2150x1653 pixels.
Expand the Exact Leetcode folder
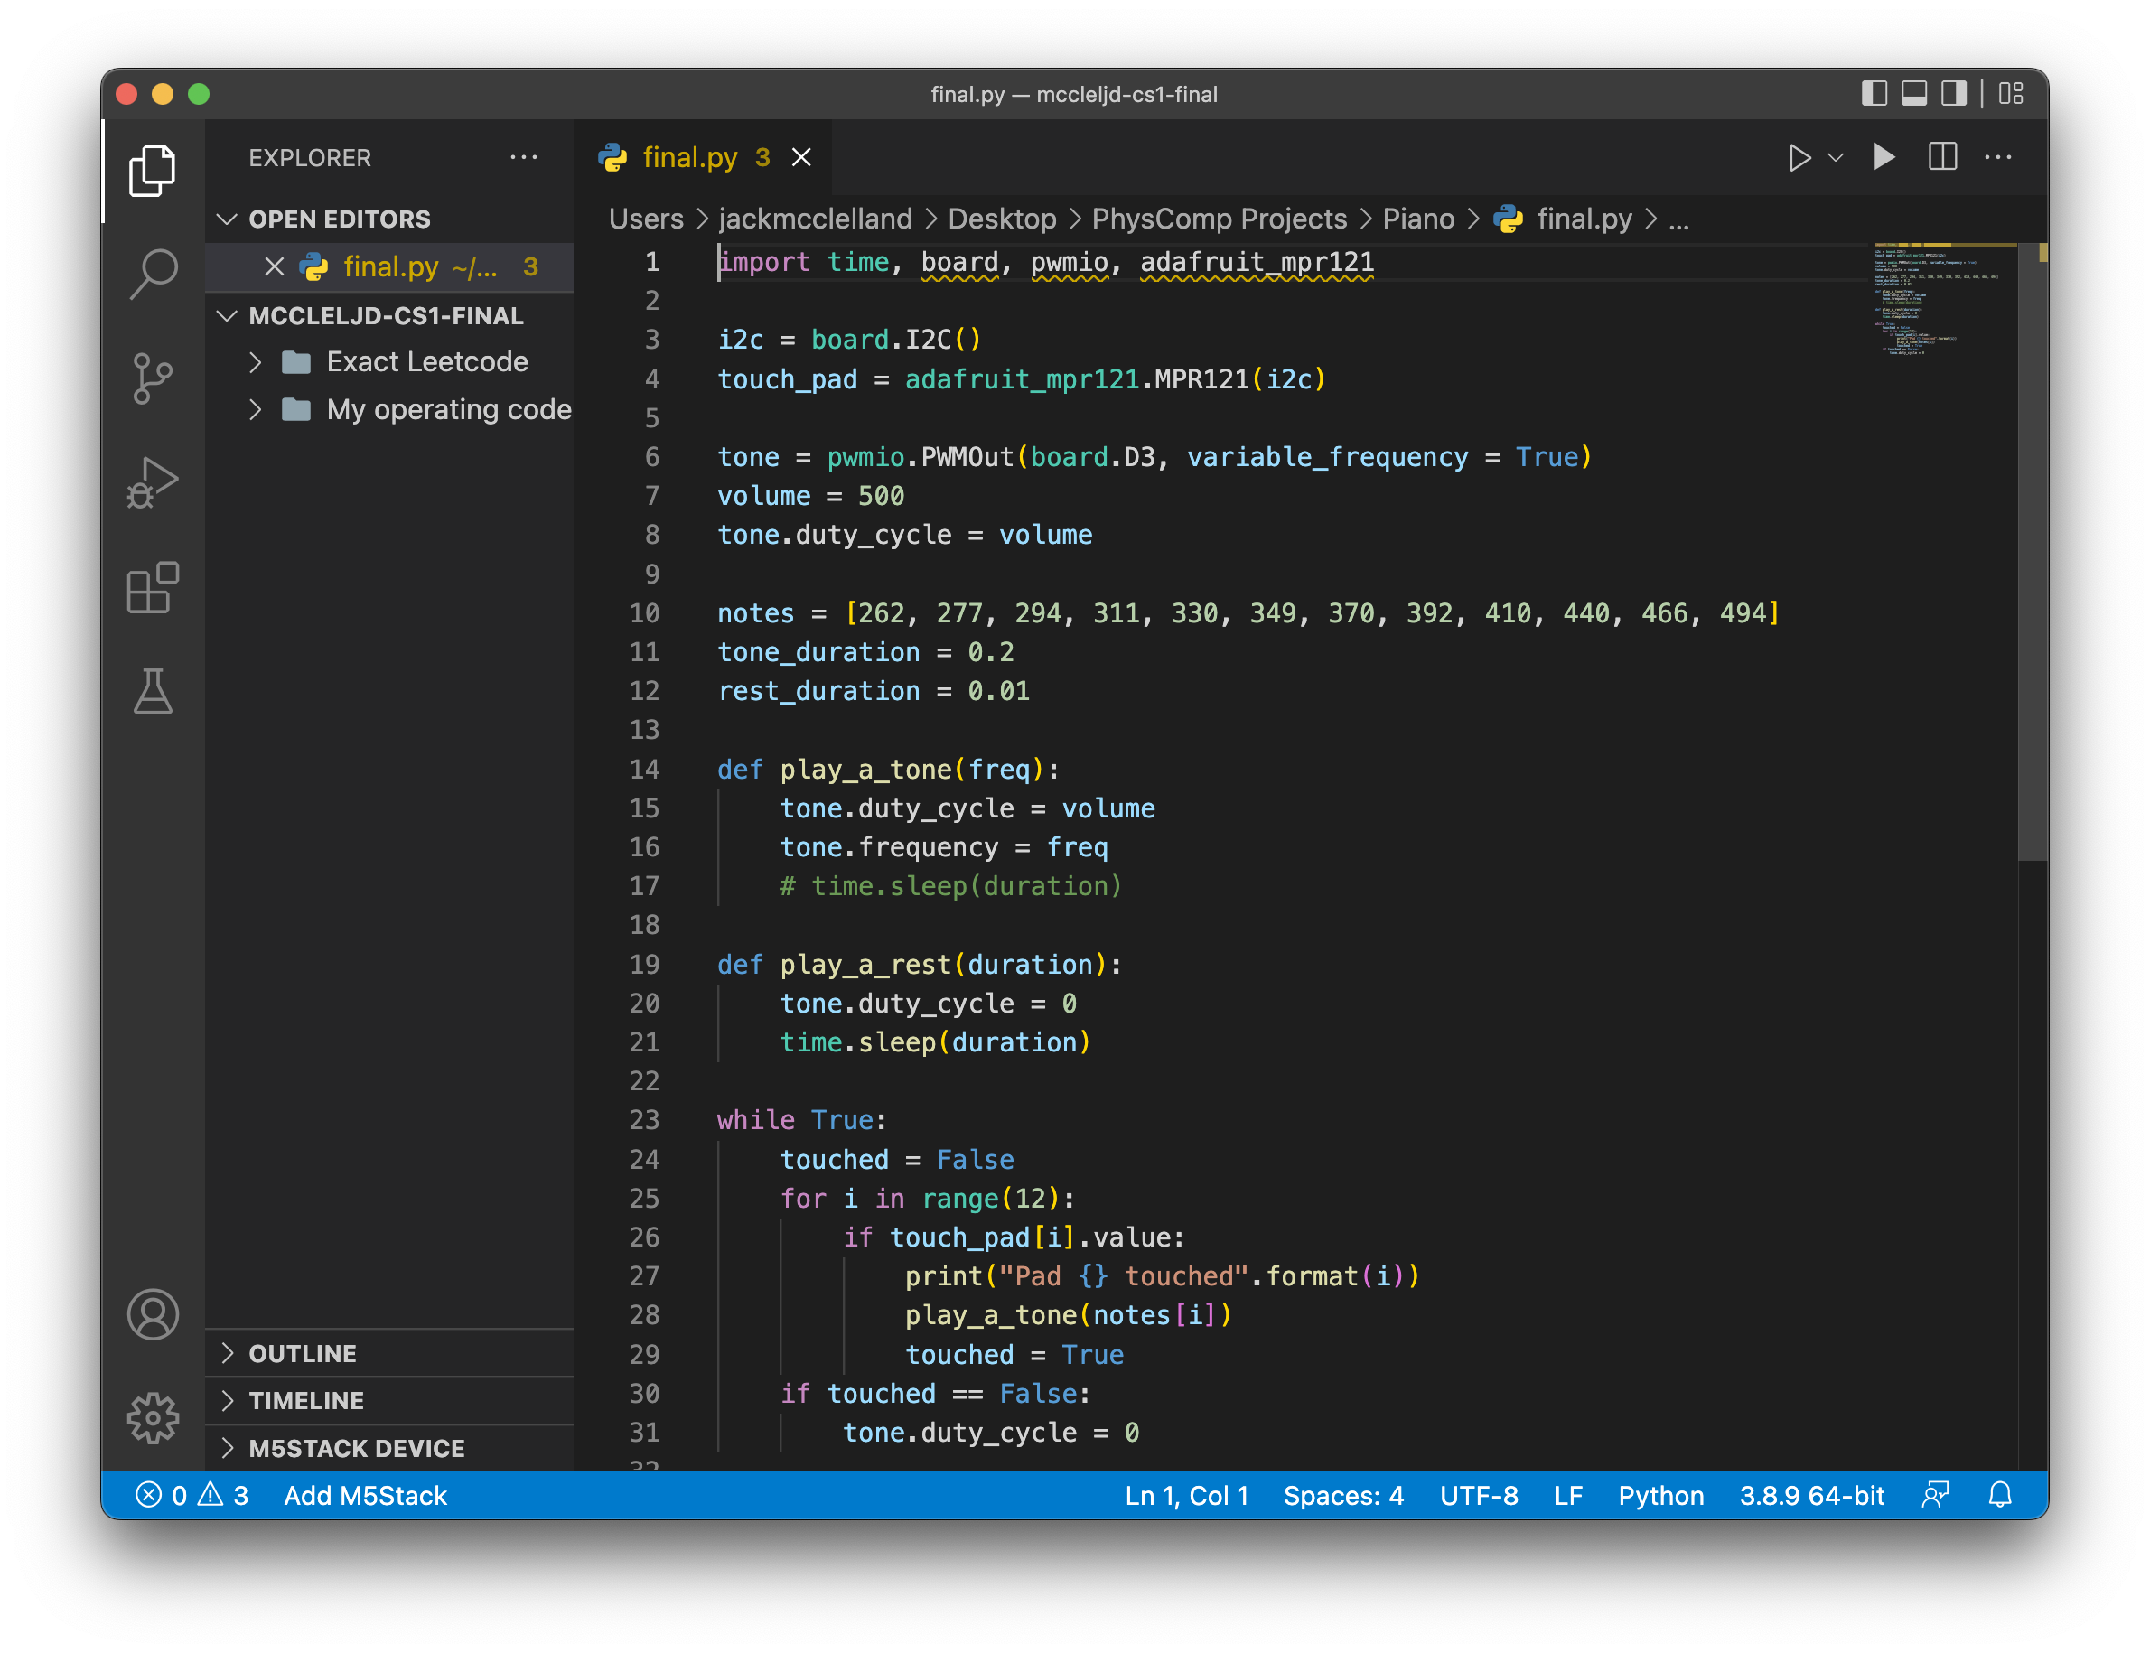[x=426, y=362]
